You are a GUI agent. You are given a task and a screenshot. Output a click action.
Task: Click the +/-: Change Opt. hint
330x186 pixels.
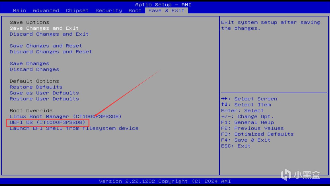[x=247, y=117]
